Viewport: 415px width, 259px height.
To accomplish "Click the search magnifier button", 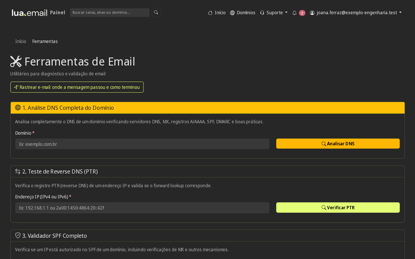I will 156,12.
